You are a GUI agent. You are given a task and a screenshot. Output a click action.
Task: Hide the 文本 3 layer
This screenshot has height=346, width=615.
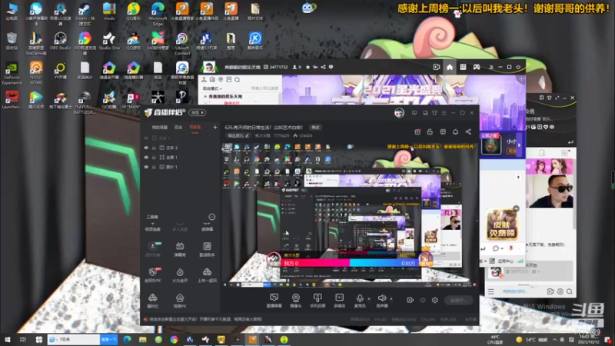(146, 148)
